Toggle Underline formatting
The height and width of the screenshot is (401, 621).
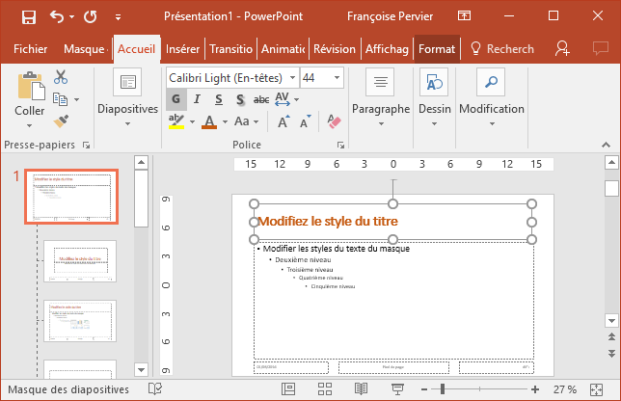[218, 99]
